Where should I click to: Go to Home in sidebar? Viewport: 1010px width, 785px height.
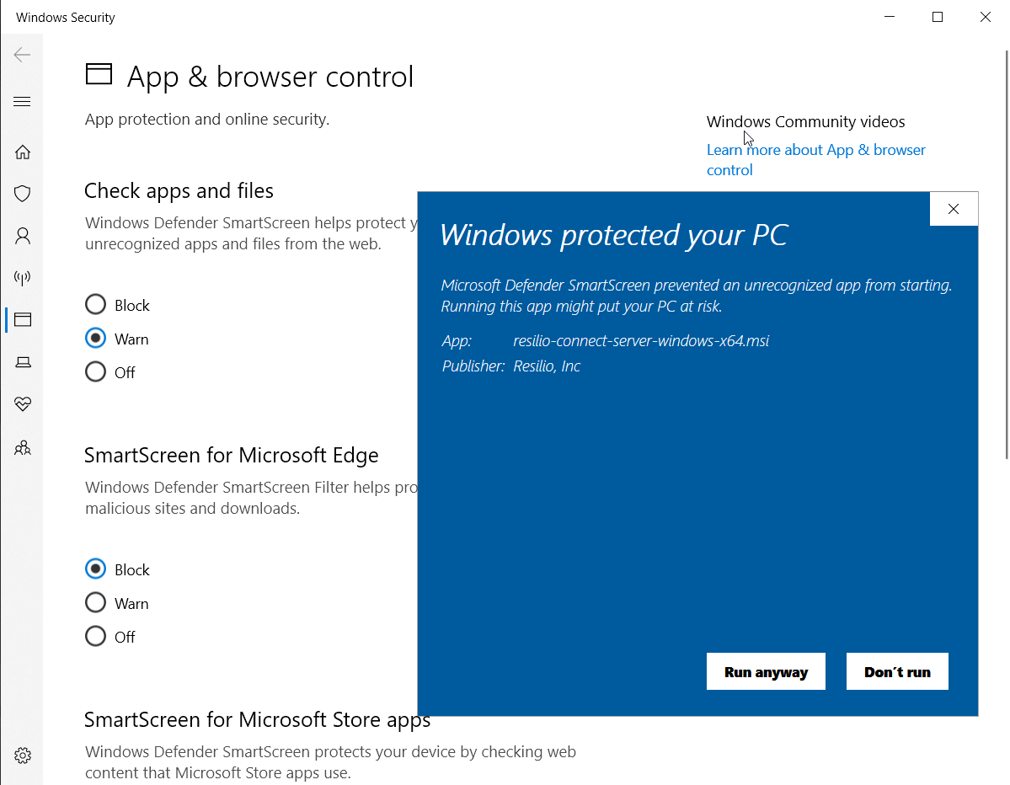[x=23, y=152]
